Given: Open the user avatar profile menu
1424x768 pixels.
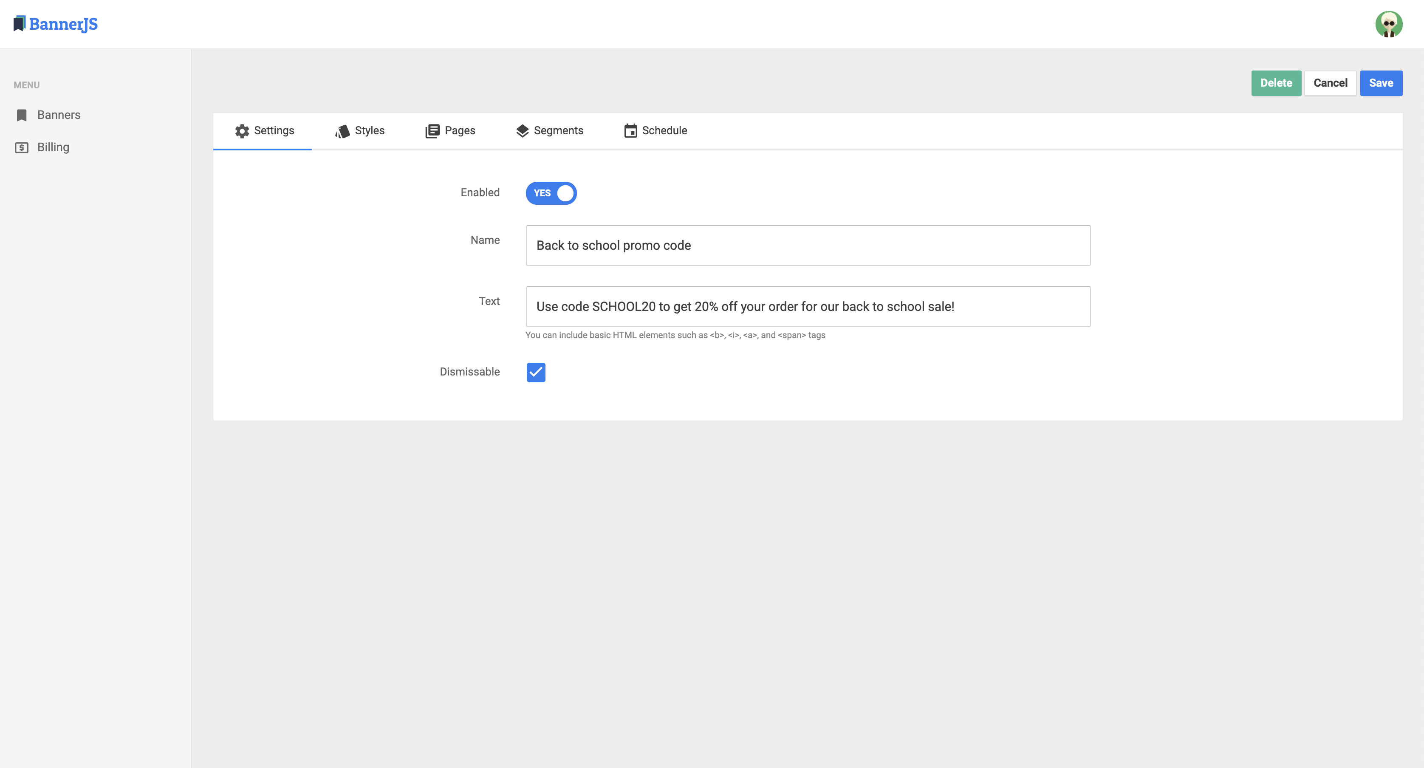Looking at the screenshot, I should click(x=1388, y=24).
